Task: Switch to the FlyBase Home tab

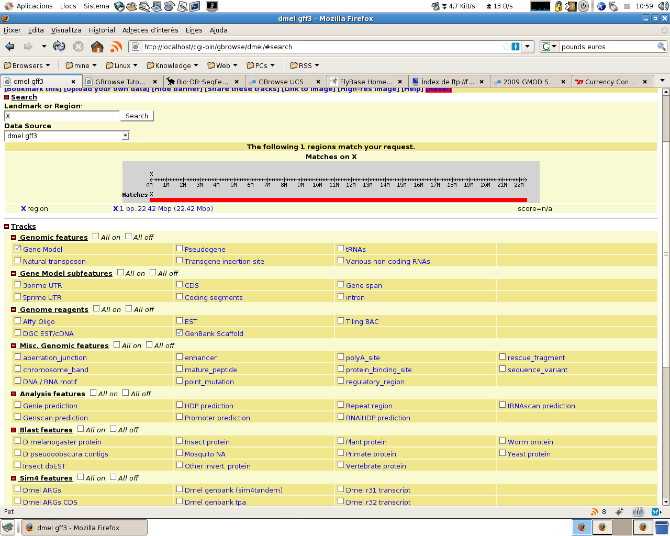Action: (365, 82)
